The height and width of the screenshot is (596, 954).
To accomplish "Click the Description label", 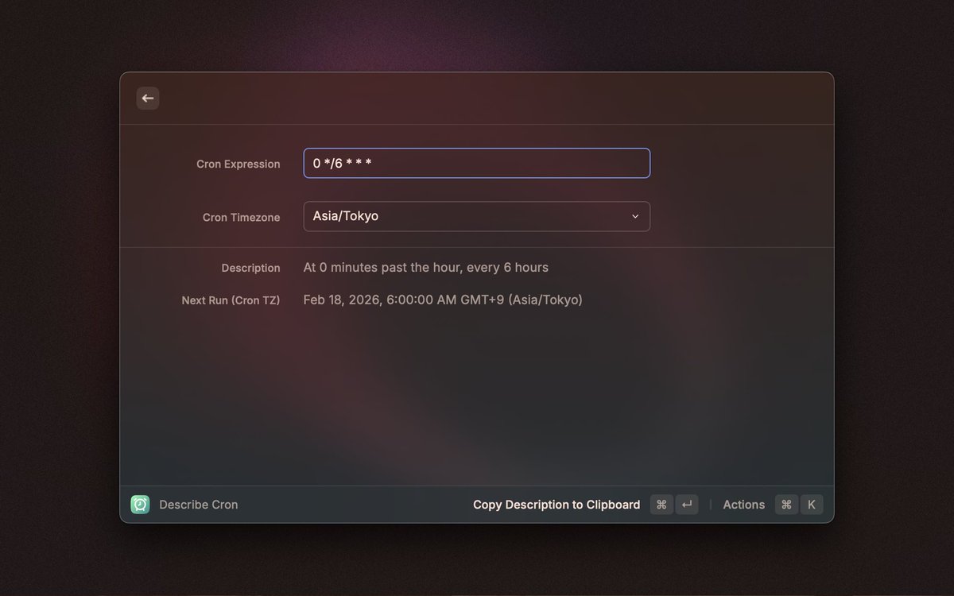I will coord(251,268).
